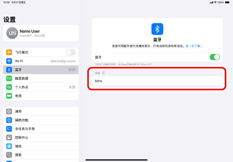Tap the Airplane Mode icon in sidebar
The width and height of the screenshot is (233, 162).
(x=9, y=52)
